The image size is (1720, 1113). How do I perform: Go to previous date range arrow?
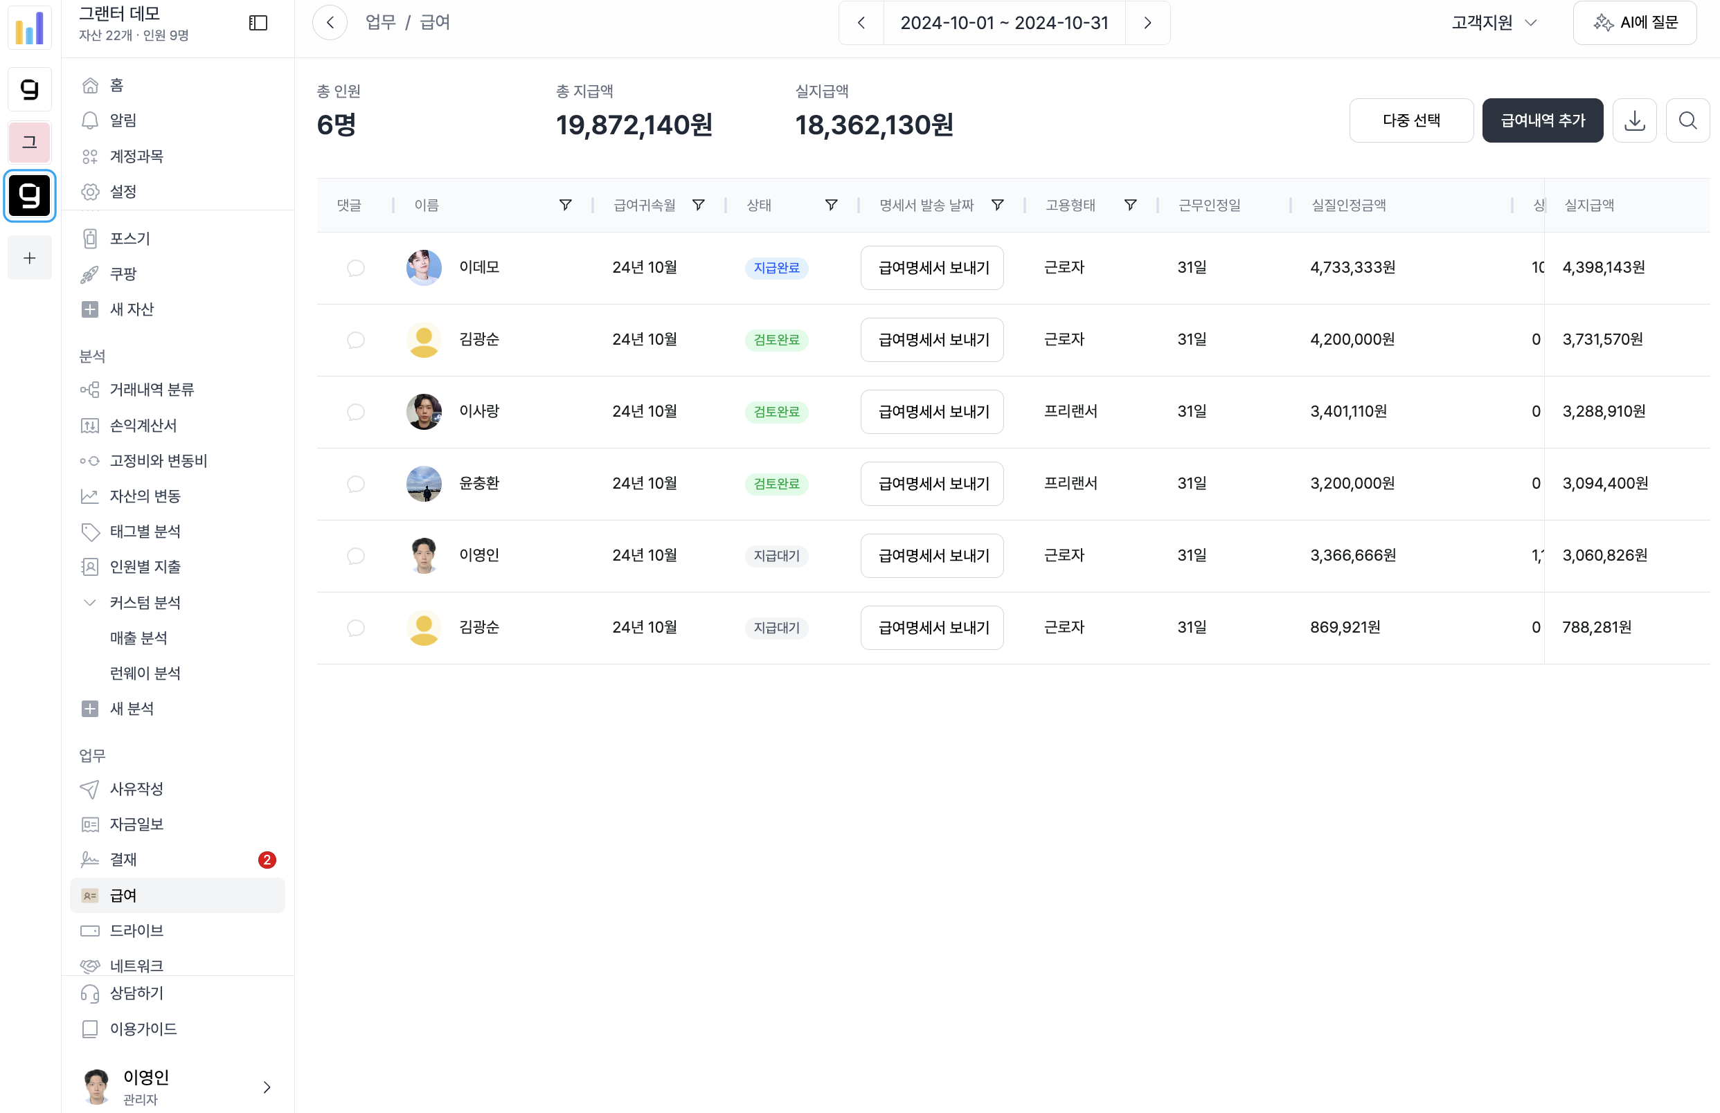coord(861,23)
